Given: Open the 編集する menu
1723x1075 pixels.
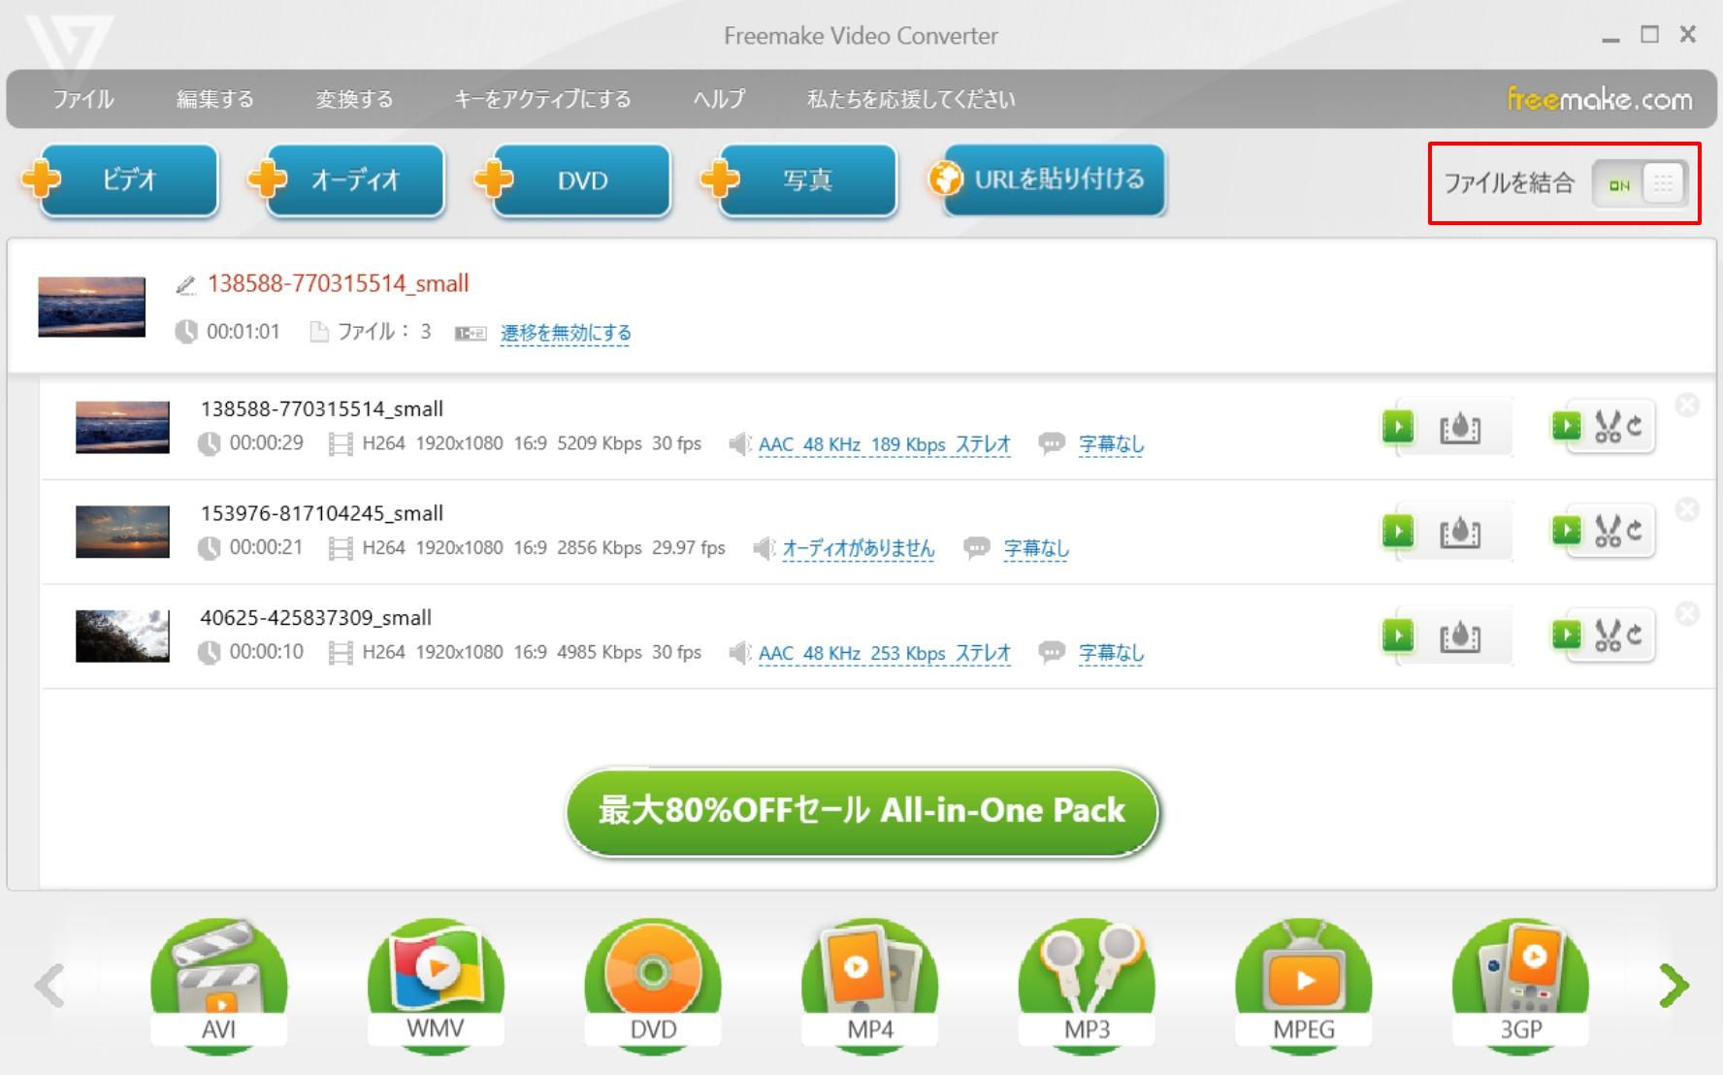Looking at the screenshot, I should [x=214, y=99].
